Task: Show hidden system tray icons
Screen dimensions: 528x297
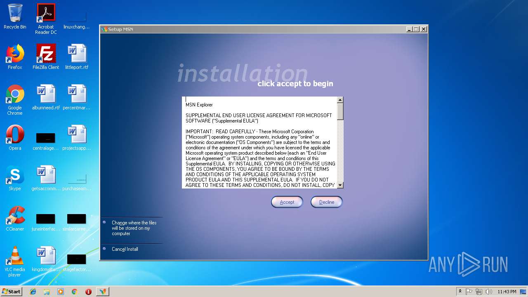Action: coord(460,292)
